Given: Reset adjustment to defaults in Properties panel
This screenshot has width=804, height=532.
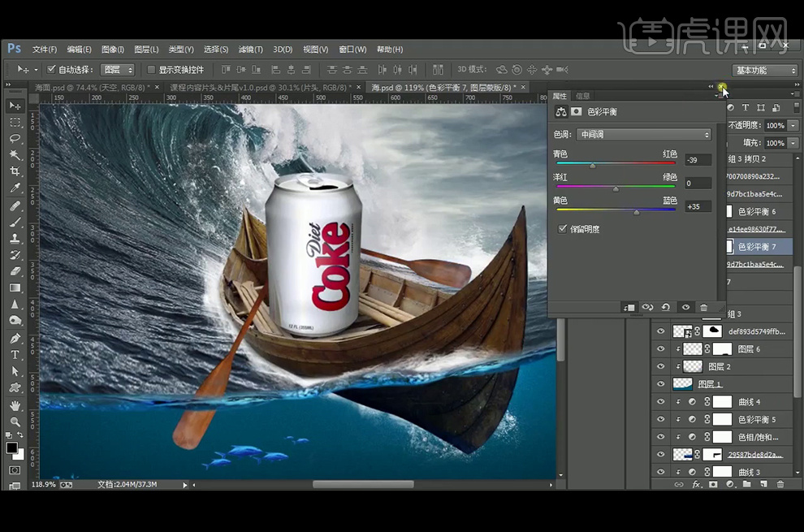Looking at the screenshot, I should [x=666, y=308].
